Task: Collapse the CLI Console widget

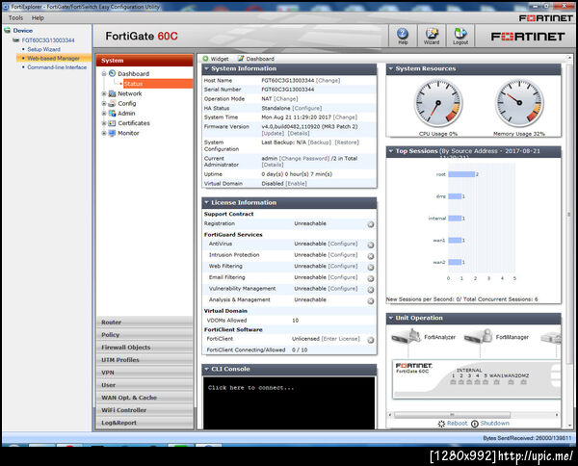Action: tap(206, 369)
